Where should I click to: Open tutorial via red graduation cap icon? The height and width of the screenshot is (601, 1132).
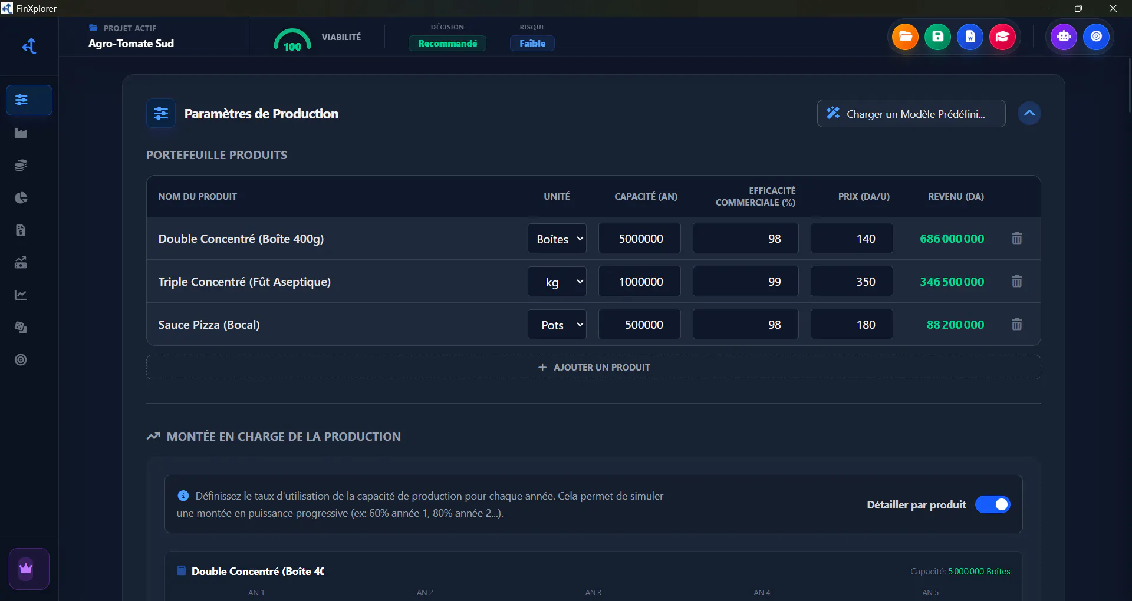pyautogui.click(x=1002, y=37)
